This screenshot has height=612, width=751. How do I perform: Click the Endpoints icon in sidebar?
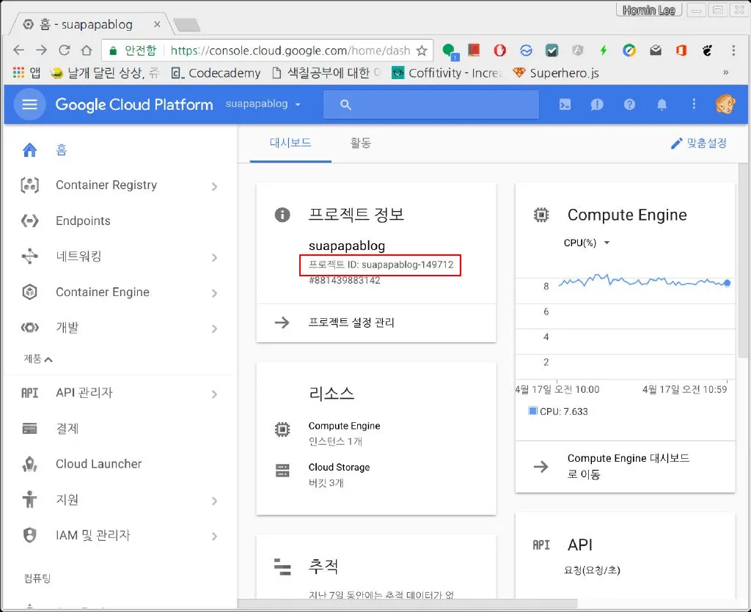29,221
